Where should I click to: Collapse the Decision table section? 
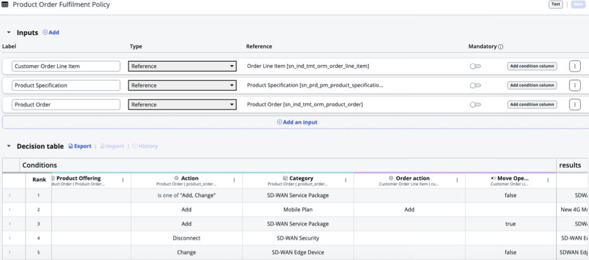9,146
